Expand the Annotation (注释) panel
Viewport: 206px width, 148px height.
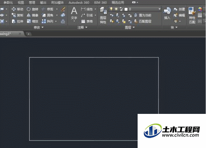pyautogui.click(x=82, y=28)
